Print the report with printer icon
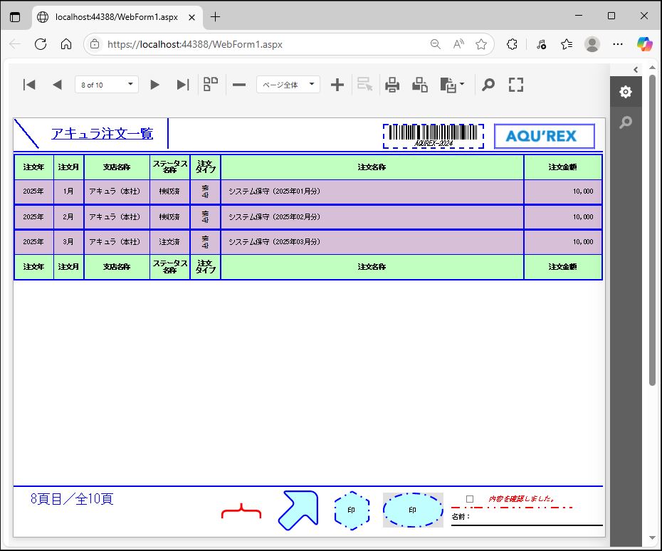This screenshot has height=551, width=662. 392,85
